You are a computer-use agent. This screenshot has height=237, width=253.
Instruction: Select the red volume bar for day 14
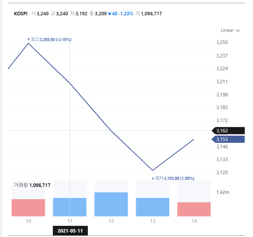194,209
